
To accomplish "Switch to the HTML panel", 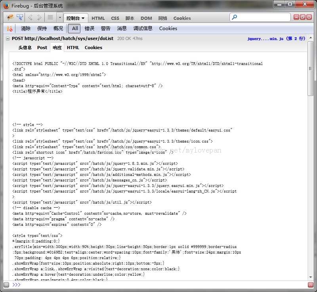I will coord(98,18).
